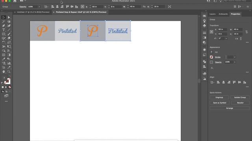The width and height of the screenshot is (252, 141).
Task: Click the Isolate Group button
Action: point(240,98)
